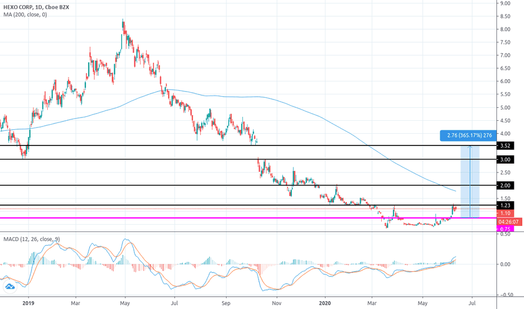Click the 3.00 horizontal line price tag
Viewport: 524px width, 309px height.
click(505, 160)
